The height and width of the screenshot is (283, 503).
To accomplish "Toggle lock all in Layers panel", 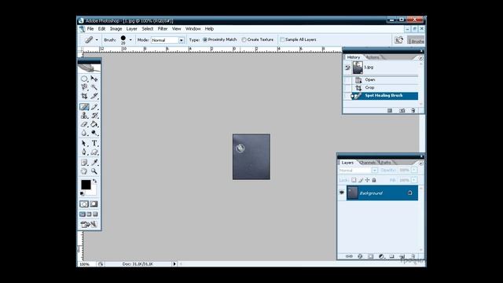I will (x=374, y=180).
